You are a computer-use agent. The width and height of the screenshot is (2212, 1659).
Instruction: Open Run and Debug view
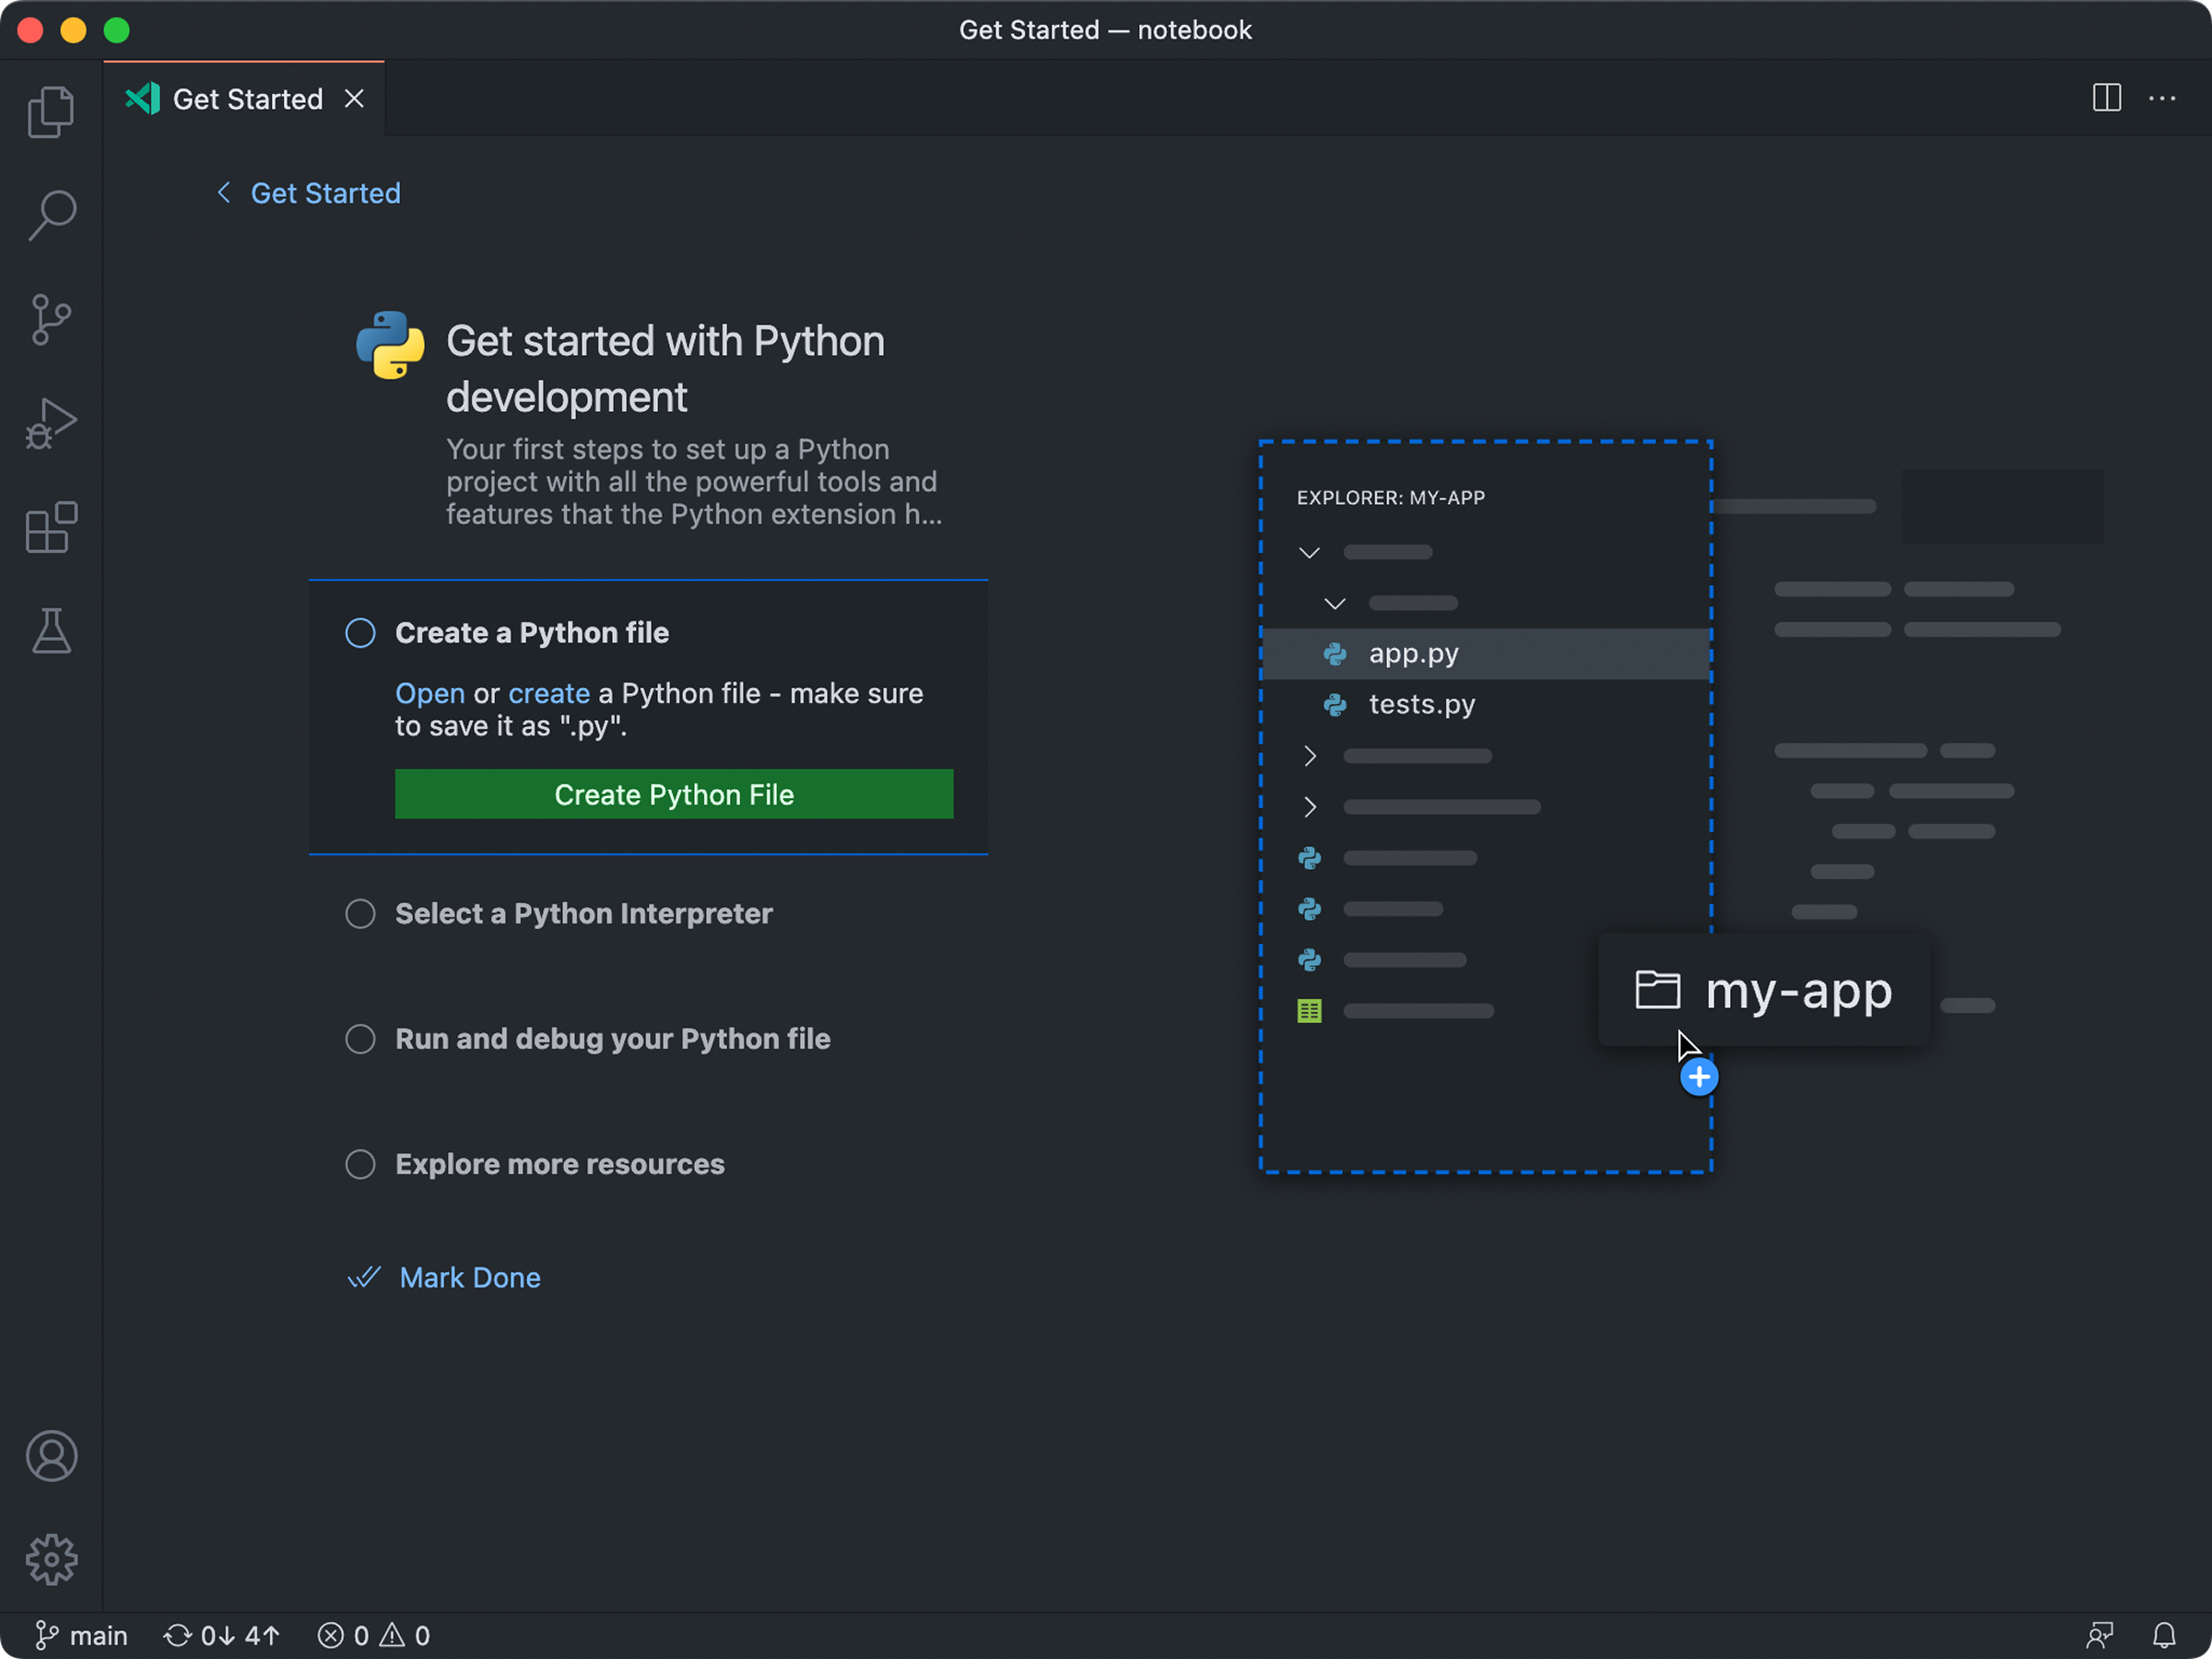[51, 424]
